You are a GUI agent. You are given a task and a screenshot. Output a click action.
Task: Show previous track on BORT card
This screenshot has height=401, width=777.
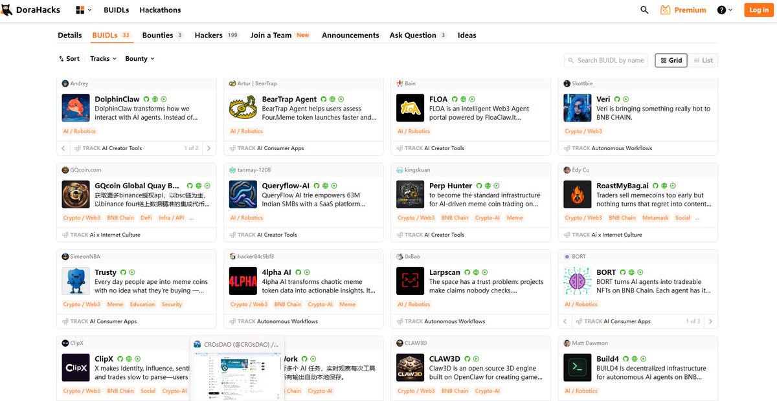coord(565,321)
